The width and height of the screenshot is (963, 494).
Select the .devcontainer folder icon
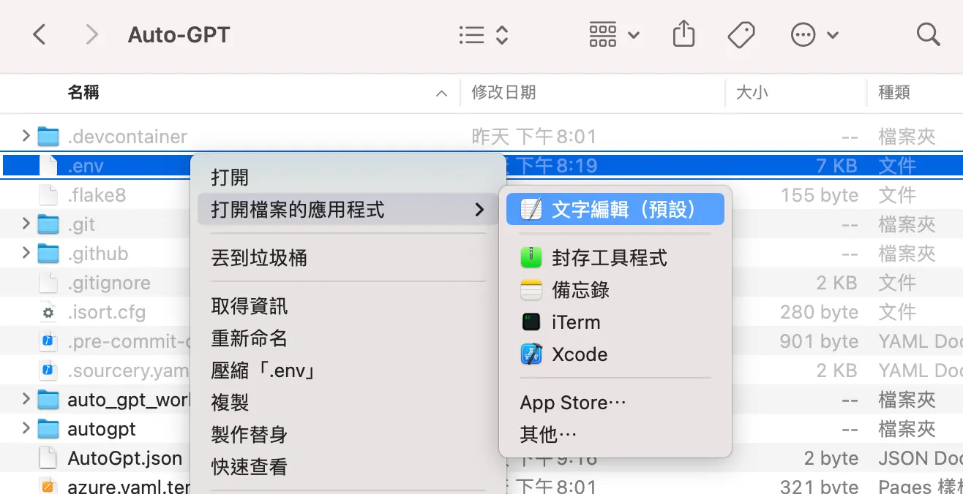point(48,137)
